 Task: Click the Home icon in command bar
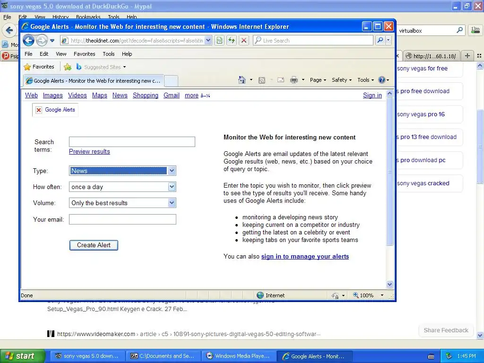[242, 80]
